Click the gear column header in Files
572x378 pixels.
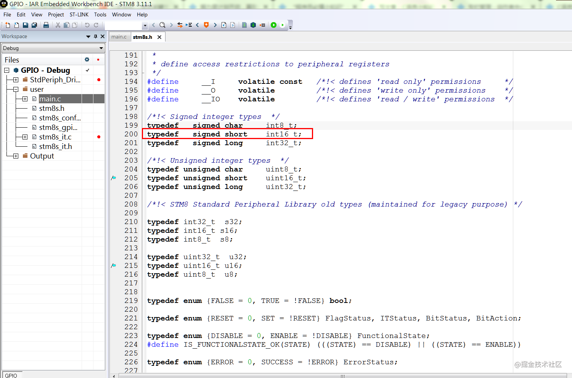point(87,59)
